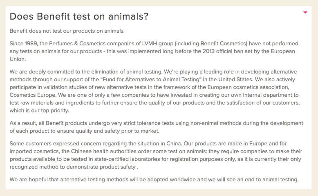Screen dimensions: 318x196
Task: Click the paragraph beginning "Some customers expressed concern"
Action: click(156, 155)
